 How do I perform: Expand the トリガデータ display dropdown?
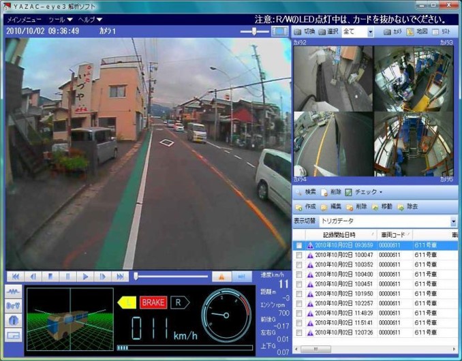click(x=453, y=221)
